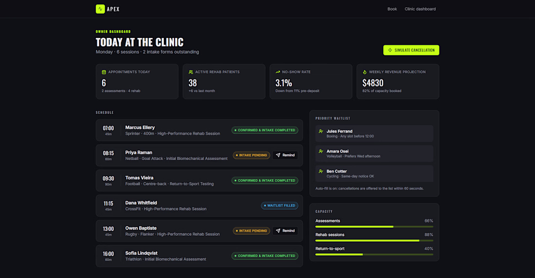Click '82% of capacity booked' text
Screen dimensions: 535x278
click(382, 91)
